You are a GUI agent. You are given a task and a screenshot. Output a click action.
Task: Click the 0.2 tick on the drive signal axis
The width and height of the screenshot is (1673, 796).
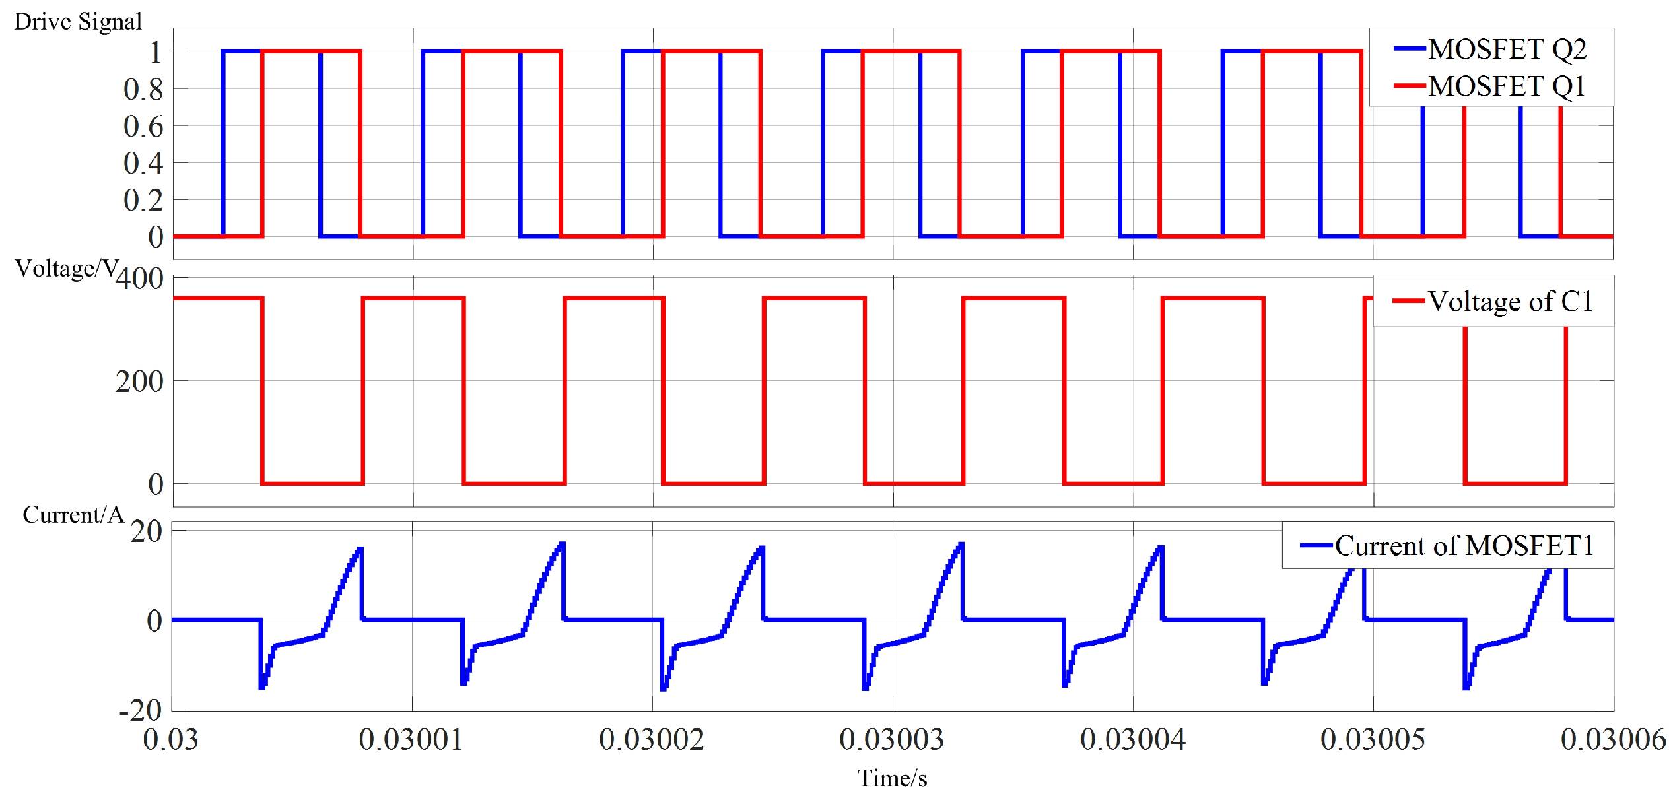[x=143, y=200]
